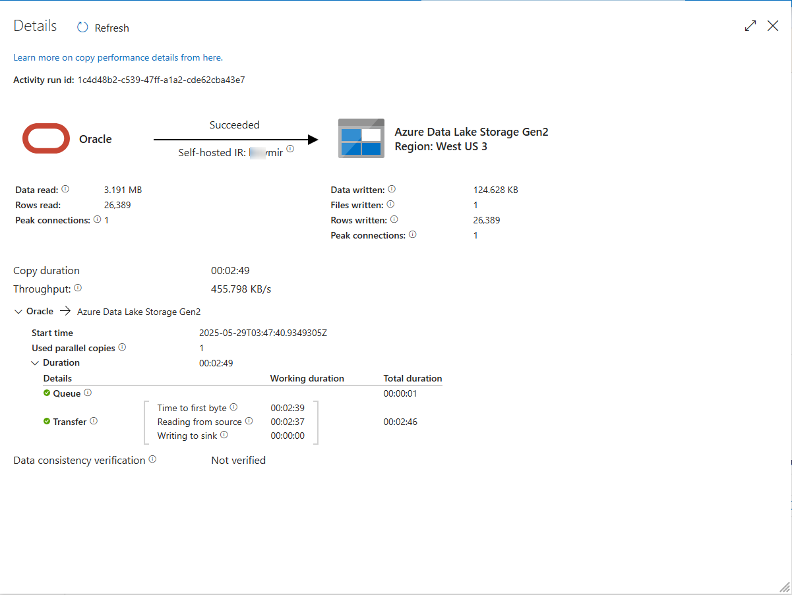Click the info icon next to Data read
The height and width of the screenshot is (595, 792).
pyautogui.click(x=65, y=189)
